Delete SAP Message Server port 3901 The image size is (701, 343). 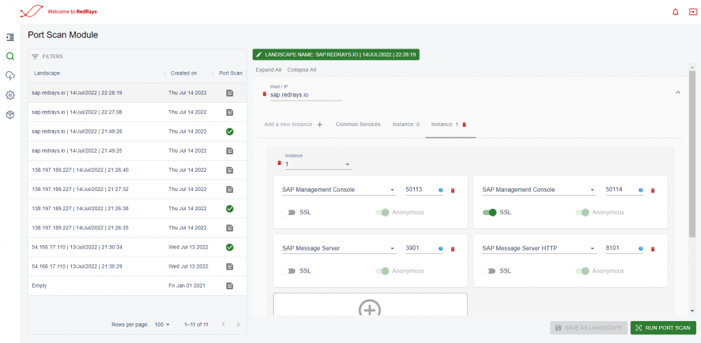pyautogui.click(x=453, y=249)
